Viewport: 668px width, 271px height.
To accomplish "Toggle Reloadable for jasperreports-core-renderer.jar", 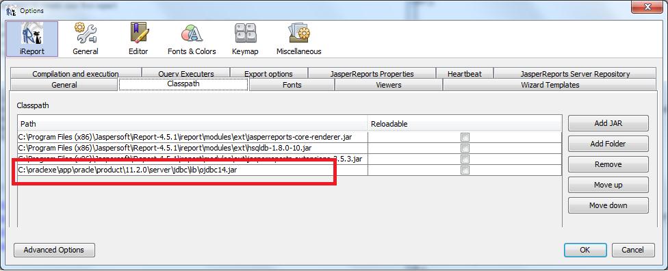I will click(465, 137).
